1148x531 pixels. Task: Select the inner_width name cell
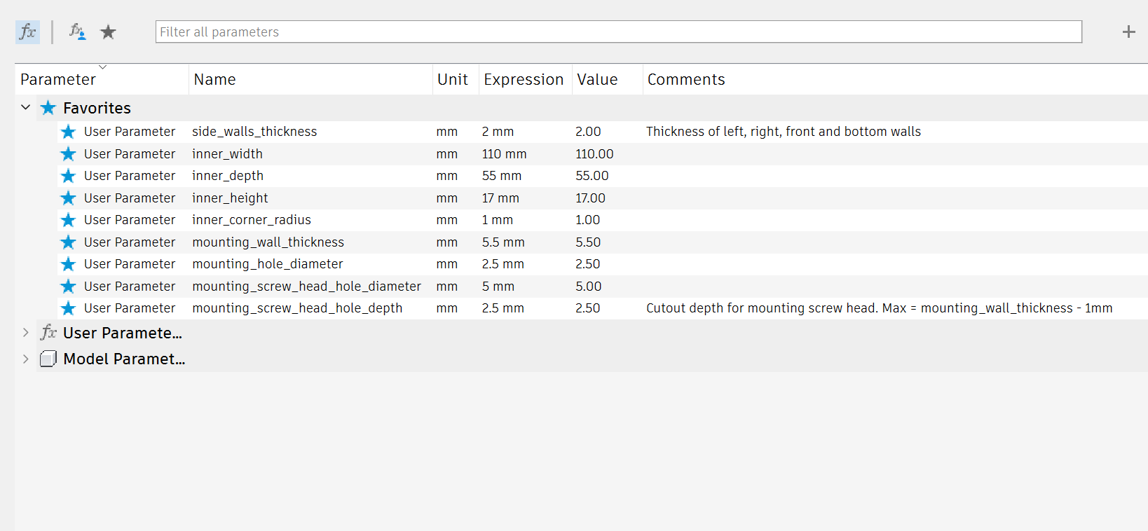click(227, 153)
